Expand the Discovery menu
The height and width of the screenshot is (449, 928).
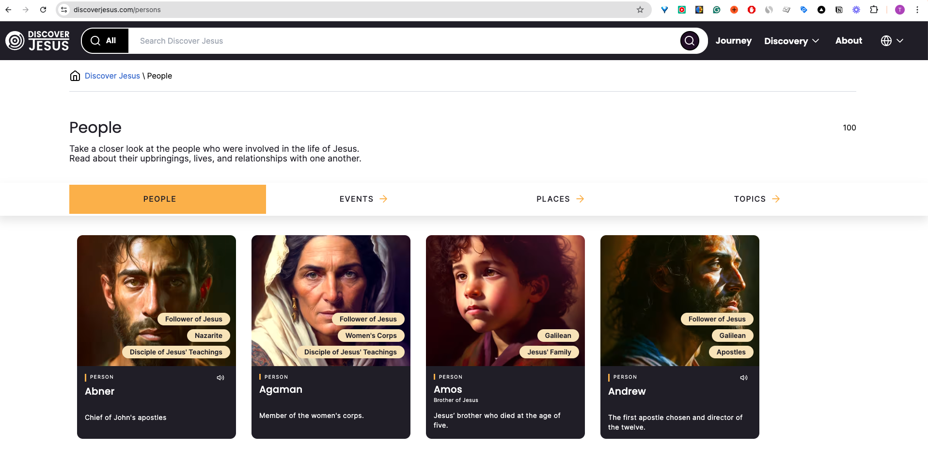click(791, 41)
